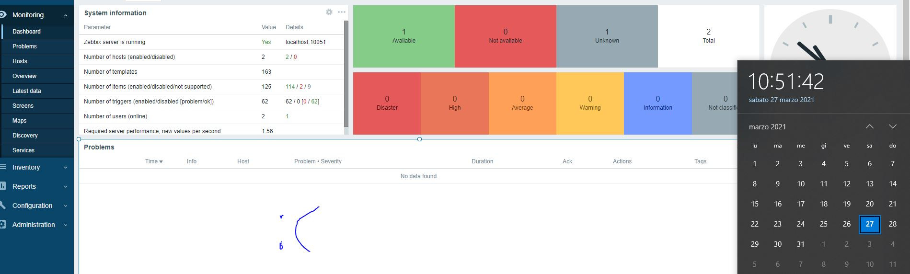Go to previous month in calendar
Image resolution: width=910 pixels, height=274 pixels.
point(869,126)
